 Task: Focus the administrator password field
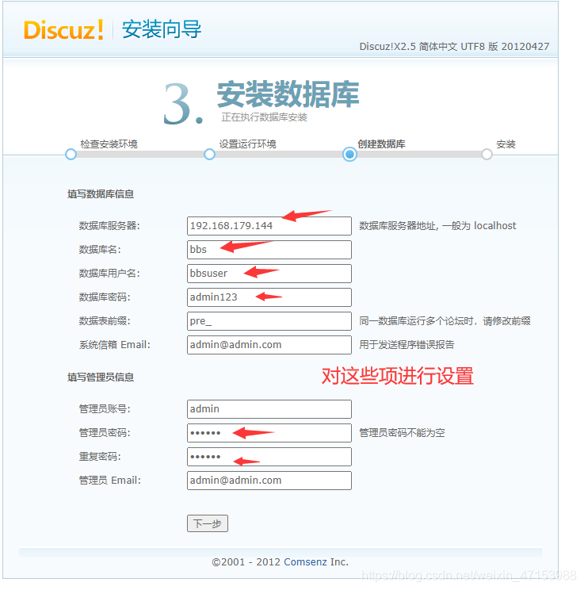(269, 433)
